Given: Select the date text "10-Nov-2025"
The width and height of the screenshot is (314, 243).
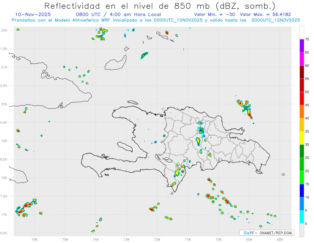Looking at the screenshot, I should [33, 14].
